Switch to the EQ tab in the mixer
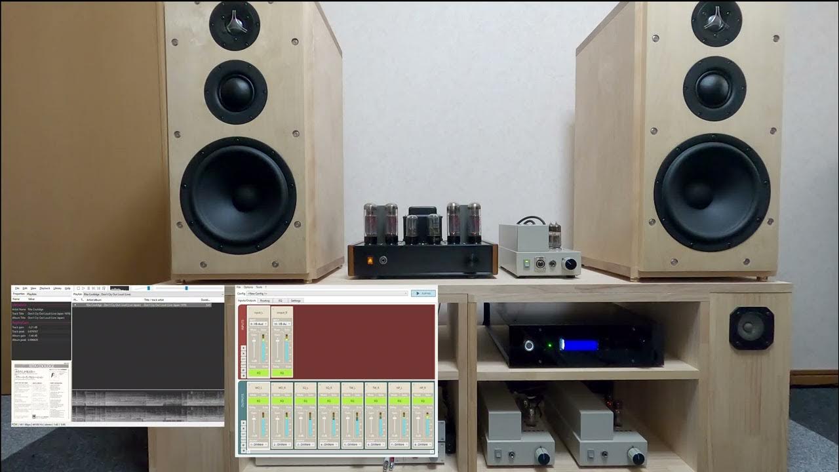The image size is (839, 472). tap(280, 300)
